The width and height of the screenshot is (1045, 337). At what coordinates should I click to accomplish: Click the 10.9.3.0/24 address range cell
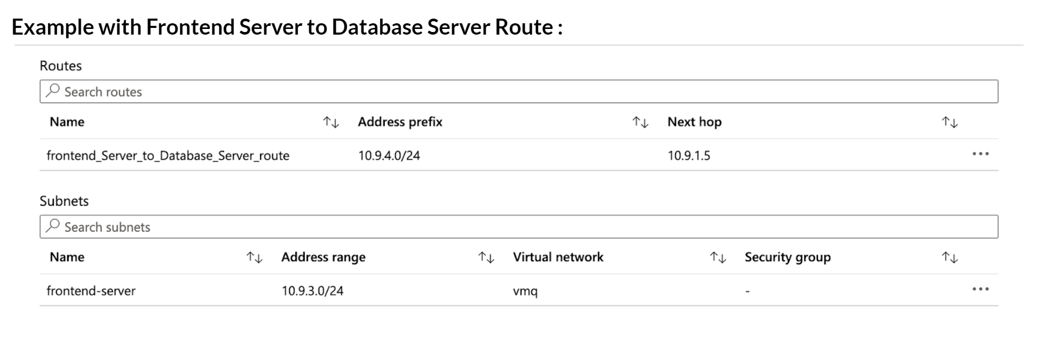[312, 290]
